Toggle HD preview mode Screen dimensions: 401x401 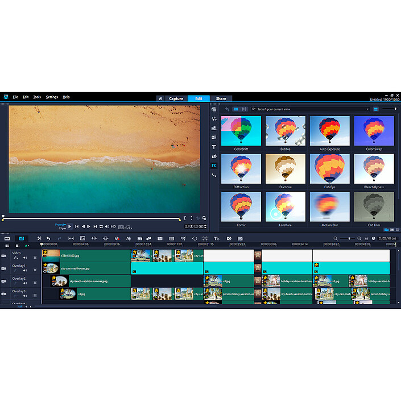coord(113,226)
